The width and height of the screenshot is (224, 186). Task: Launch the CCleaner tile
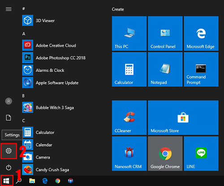129,118
